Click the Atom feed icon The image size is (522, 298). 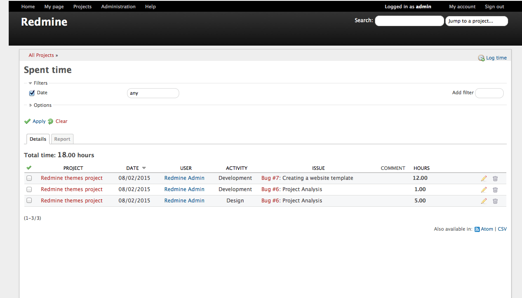click(477, 229)
